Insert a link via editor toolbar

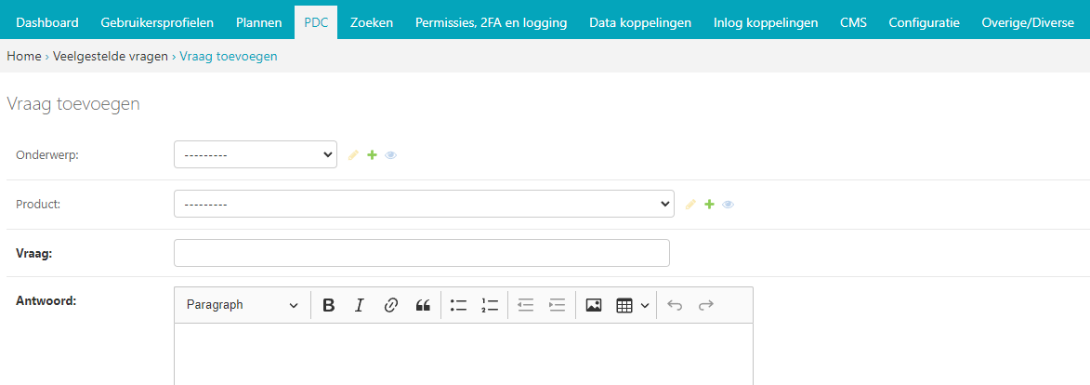pos(391,305)
